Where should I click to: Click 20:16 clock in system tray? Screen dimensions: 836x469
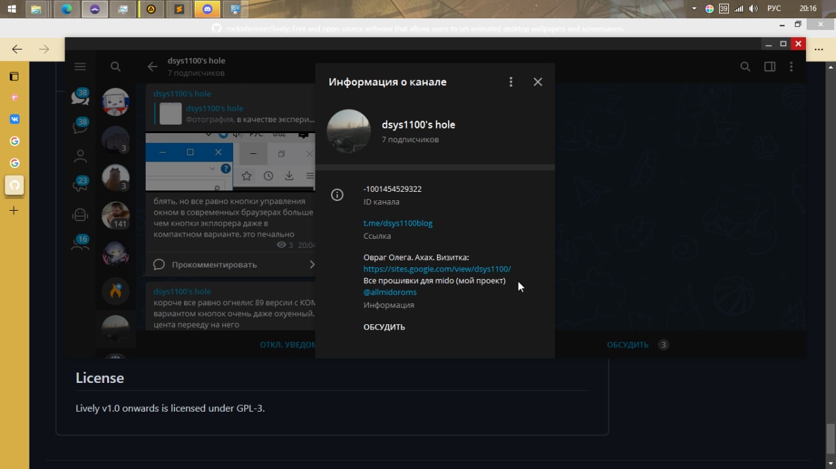[808, 9]
